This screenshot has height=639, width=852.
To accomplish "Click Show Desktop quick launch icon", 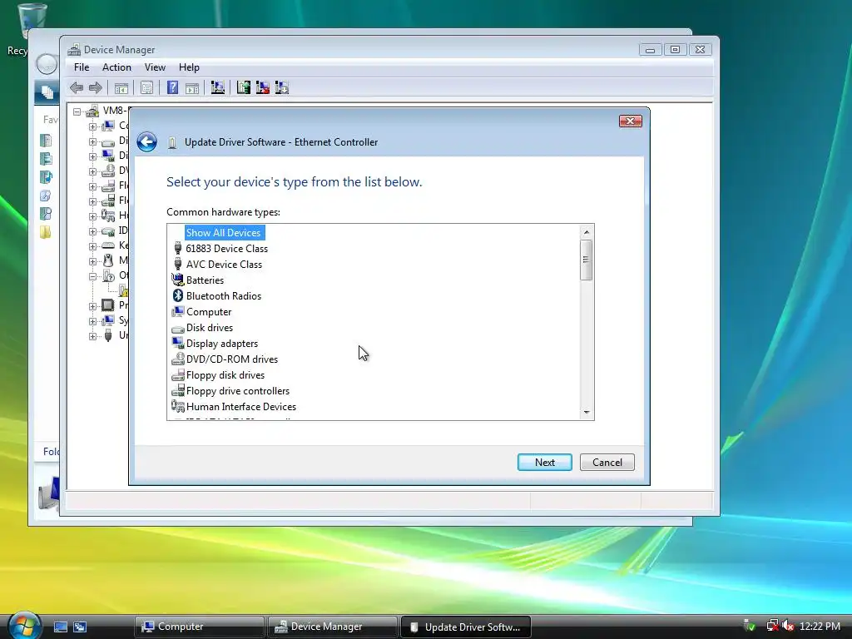I will pyautogui.click(x=60, y=627).
